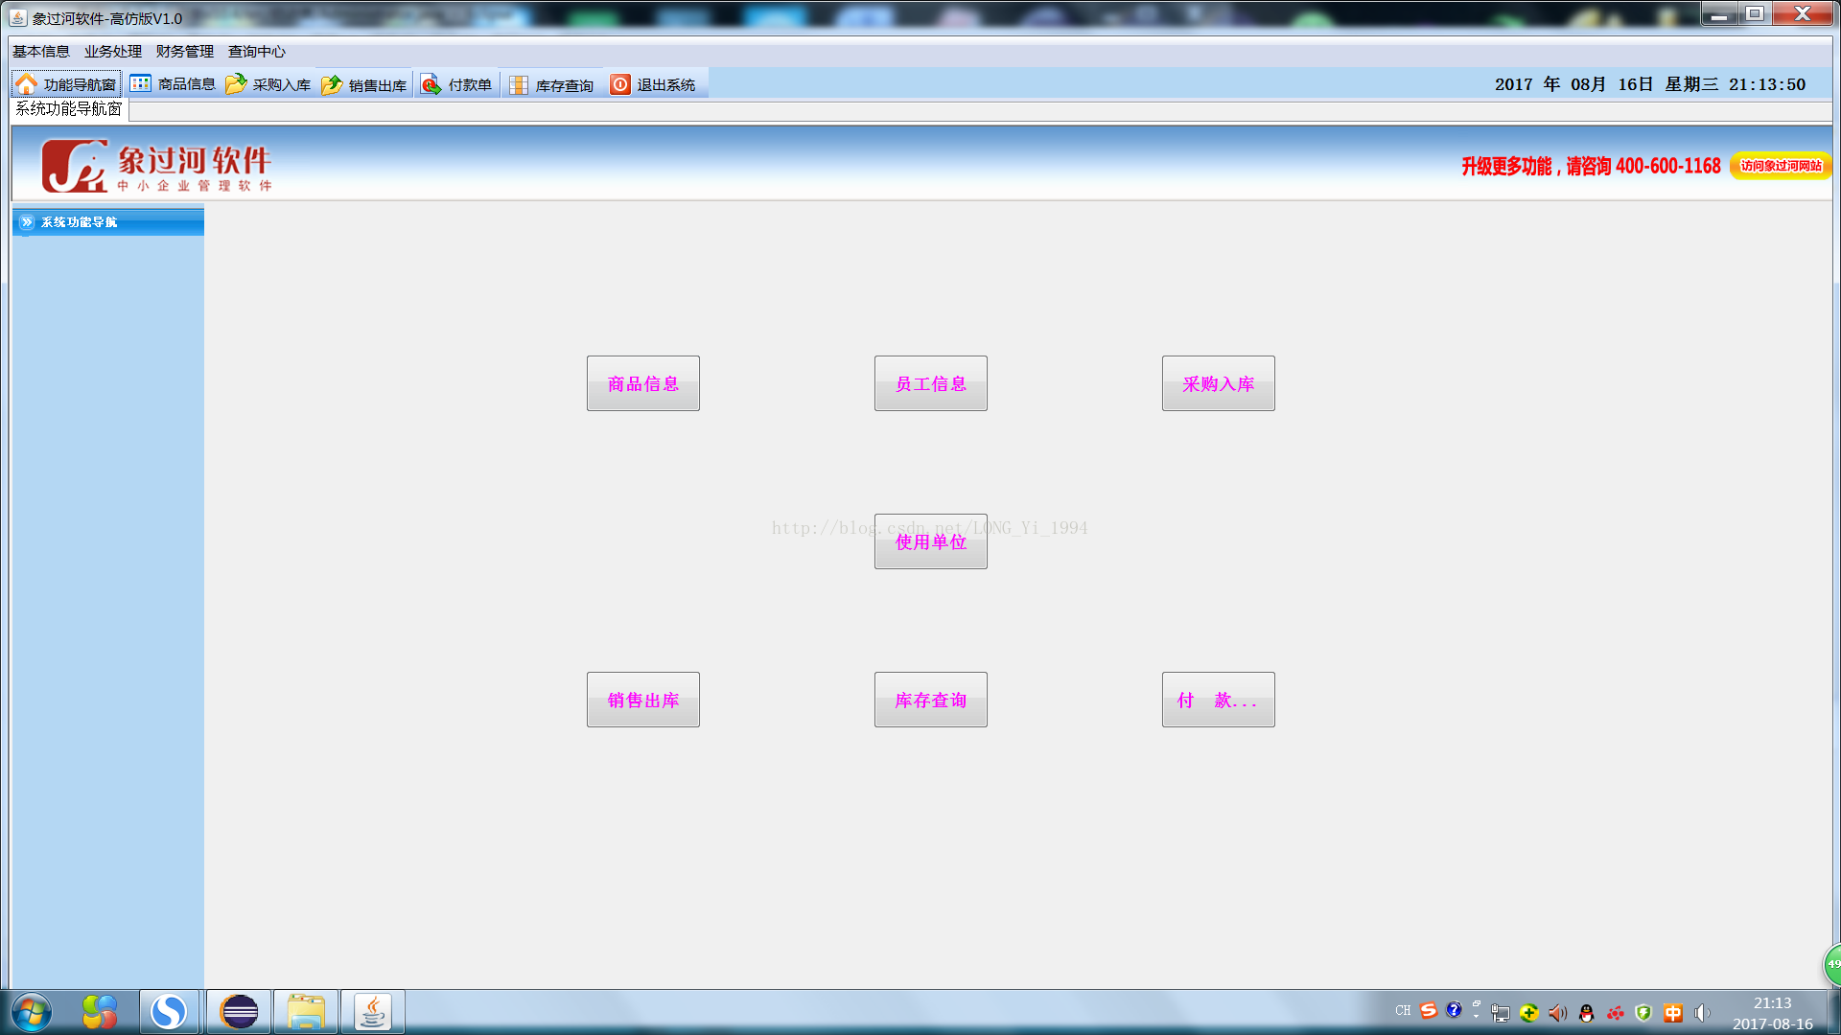1841x1035 pixels.
Task: Open Eclipse from the Windows taskbar
Action: point(239,1012)
